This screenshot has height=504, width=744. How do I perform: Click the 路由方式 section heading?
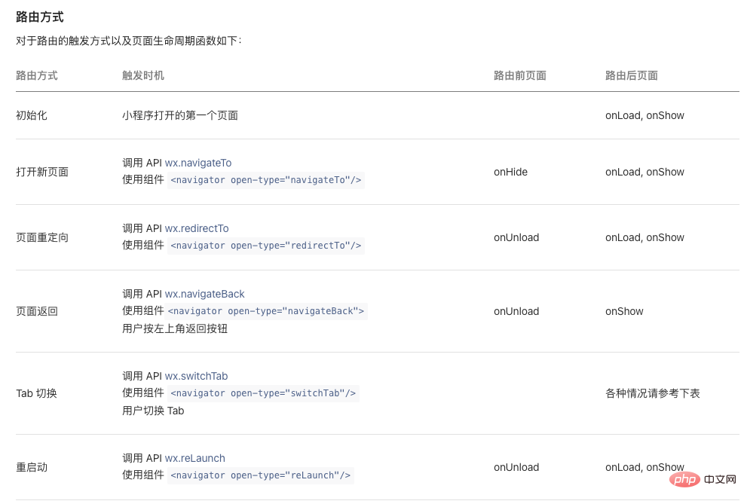(40, 17)
